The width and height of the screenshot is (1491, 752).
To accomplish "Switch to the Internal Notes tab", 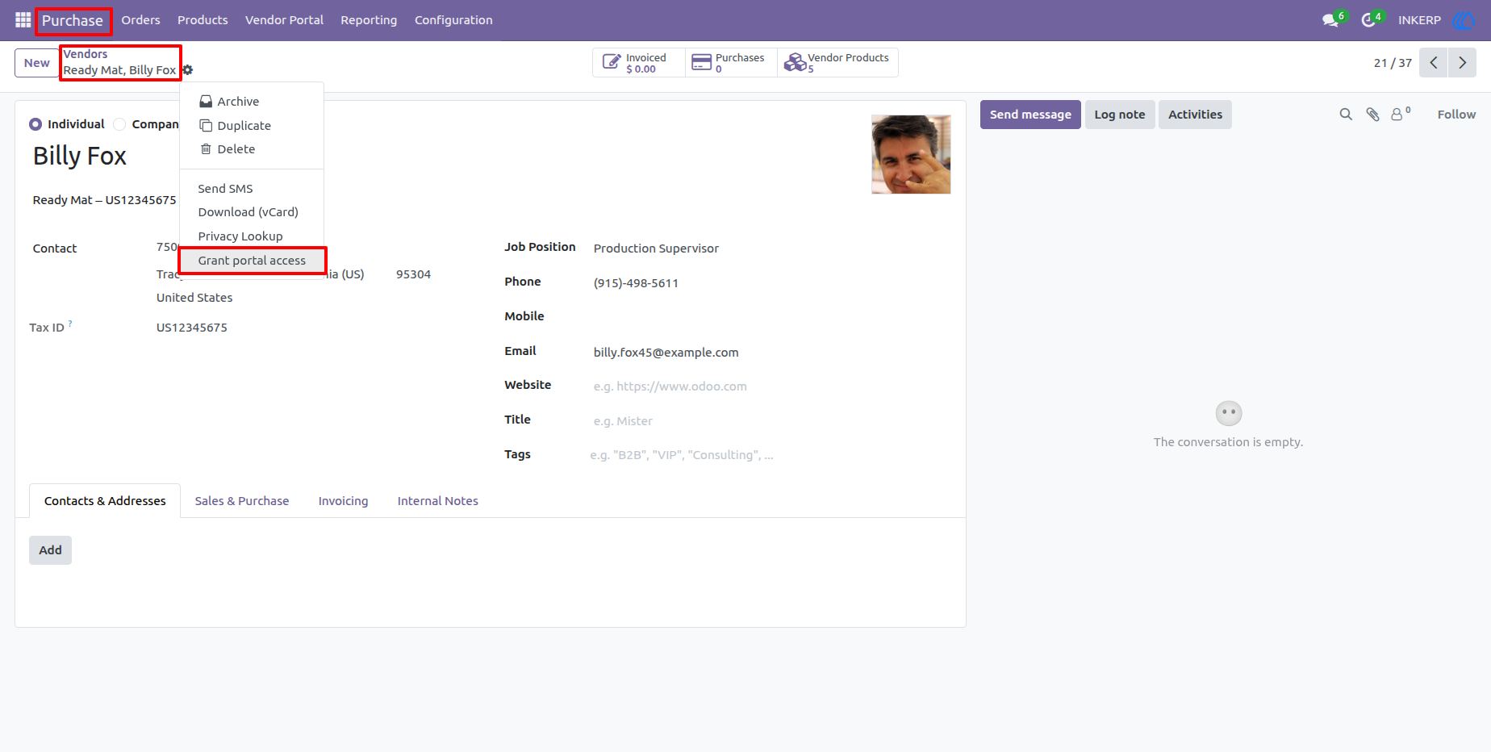I will (x=438, y=501).
